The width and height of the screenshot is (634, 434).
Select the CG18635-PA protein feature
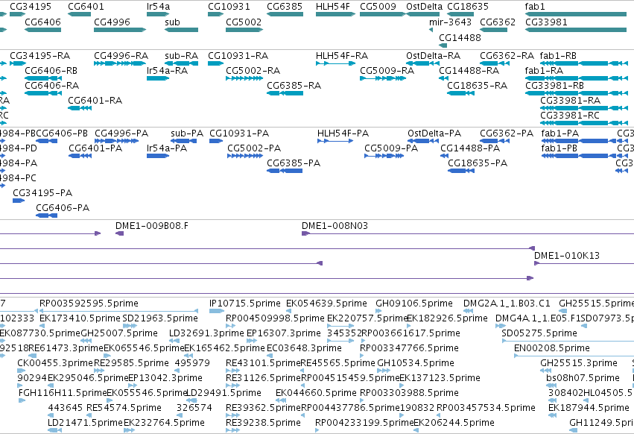pyautogui.click(x=461, y=171)
